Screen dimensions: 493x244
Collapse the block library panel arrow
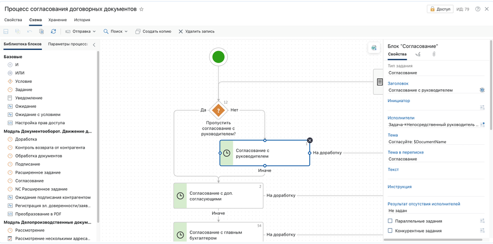[94, 45]
